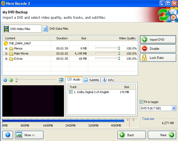
Task: Click the DVD-Video Files film strip icon
Action: (x=6, y=29)
